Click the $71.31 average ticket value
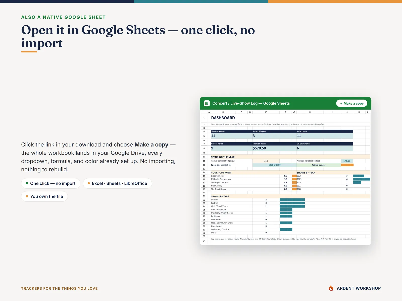This screenshot has width=402, height=301. coord(347,161)
